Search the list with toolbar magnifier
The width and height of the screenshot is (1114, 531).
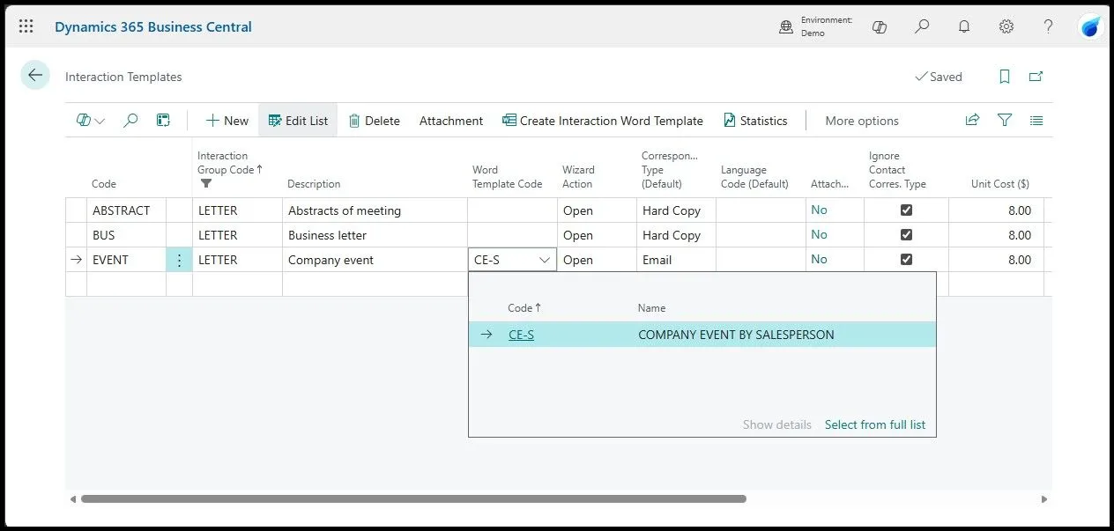130,121
